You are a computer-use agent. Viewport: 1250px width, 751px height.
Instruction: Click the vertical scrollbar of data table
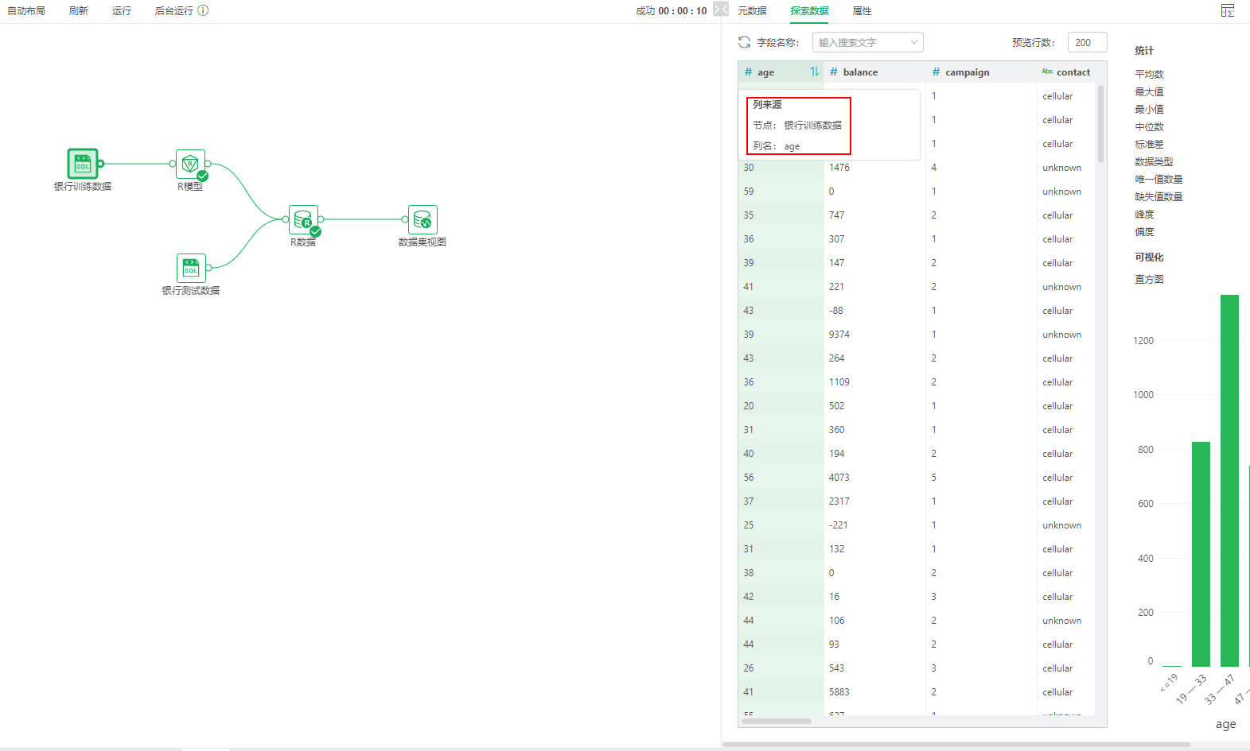pos(1101,123)
